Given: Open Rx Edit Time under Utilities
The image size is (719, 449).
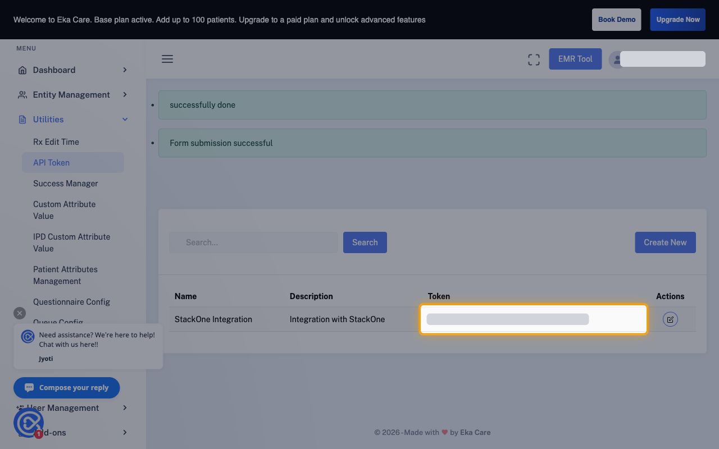Looking at the screenshot, I should point(56,142).
